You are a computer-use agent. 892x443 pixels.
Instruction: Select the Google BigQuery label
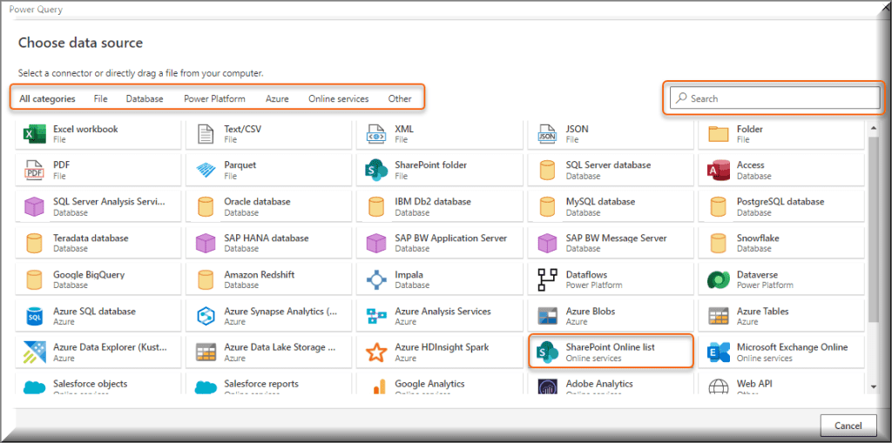pyautogui.click(x=89, y=274)
